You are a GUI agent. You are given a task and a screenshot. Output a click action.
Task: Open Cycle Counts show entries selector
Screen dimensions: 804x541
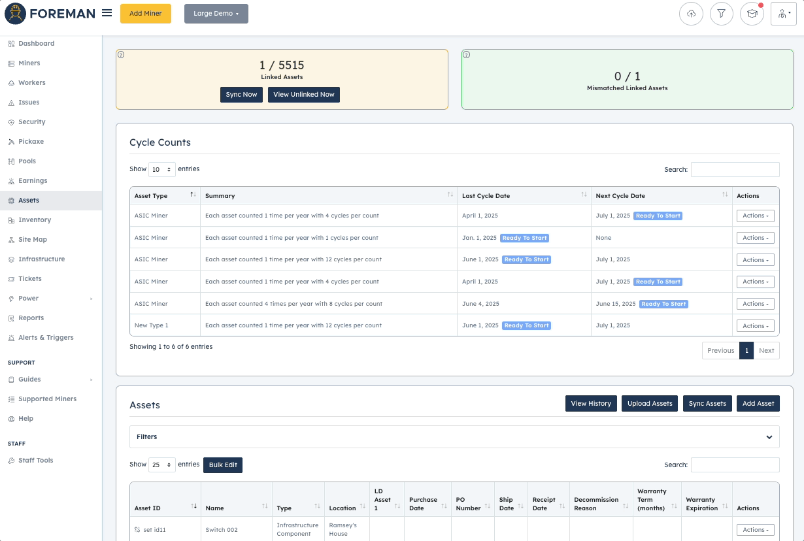coord(162,169)
